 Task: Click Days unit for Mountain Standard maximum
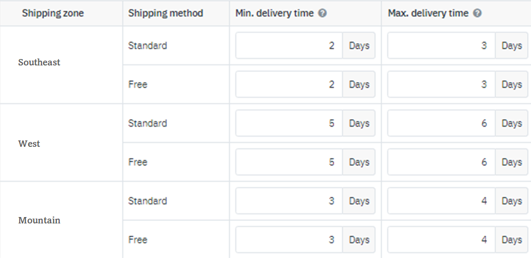pos(511,201)
